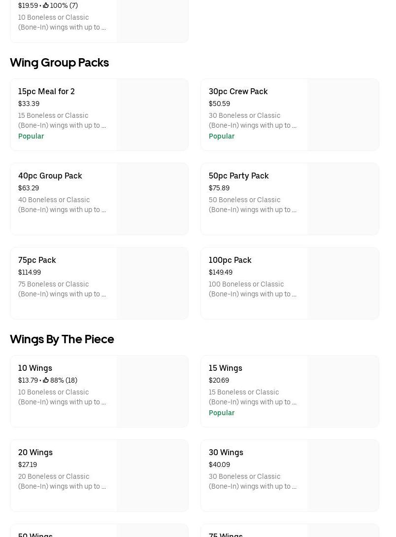Open the 100pc Pack item
This screenshot has height=537, width=396.
[x=230, y=260]
